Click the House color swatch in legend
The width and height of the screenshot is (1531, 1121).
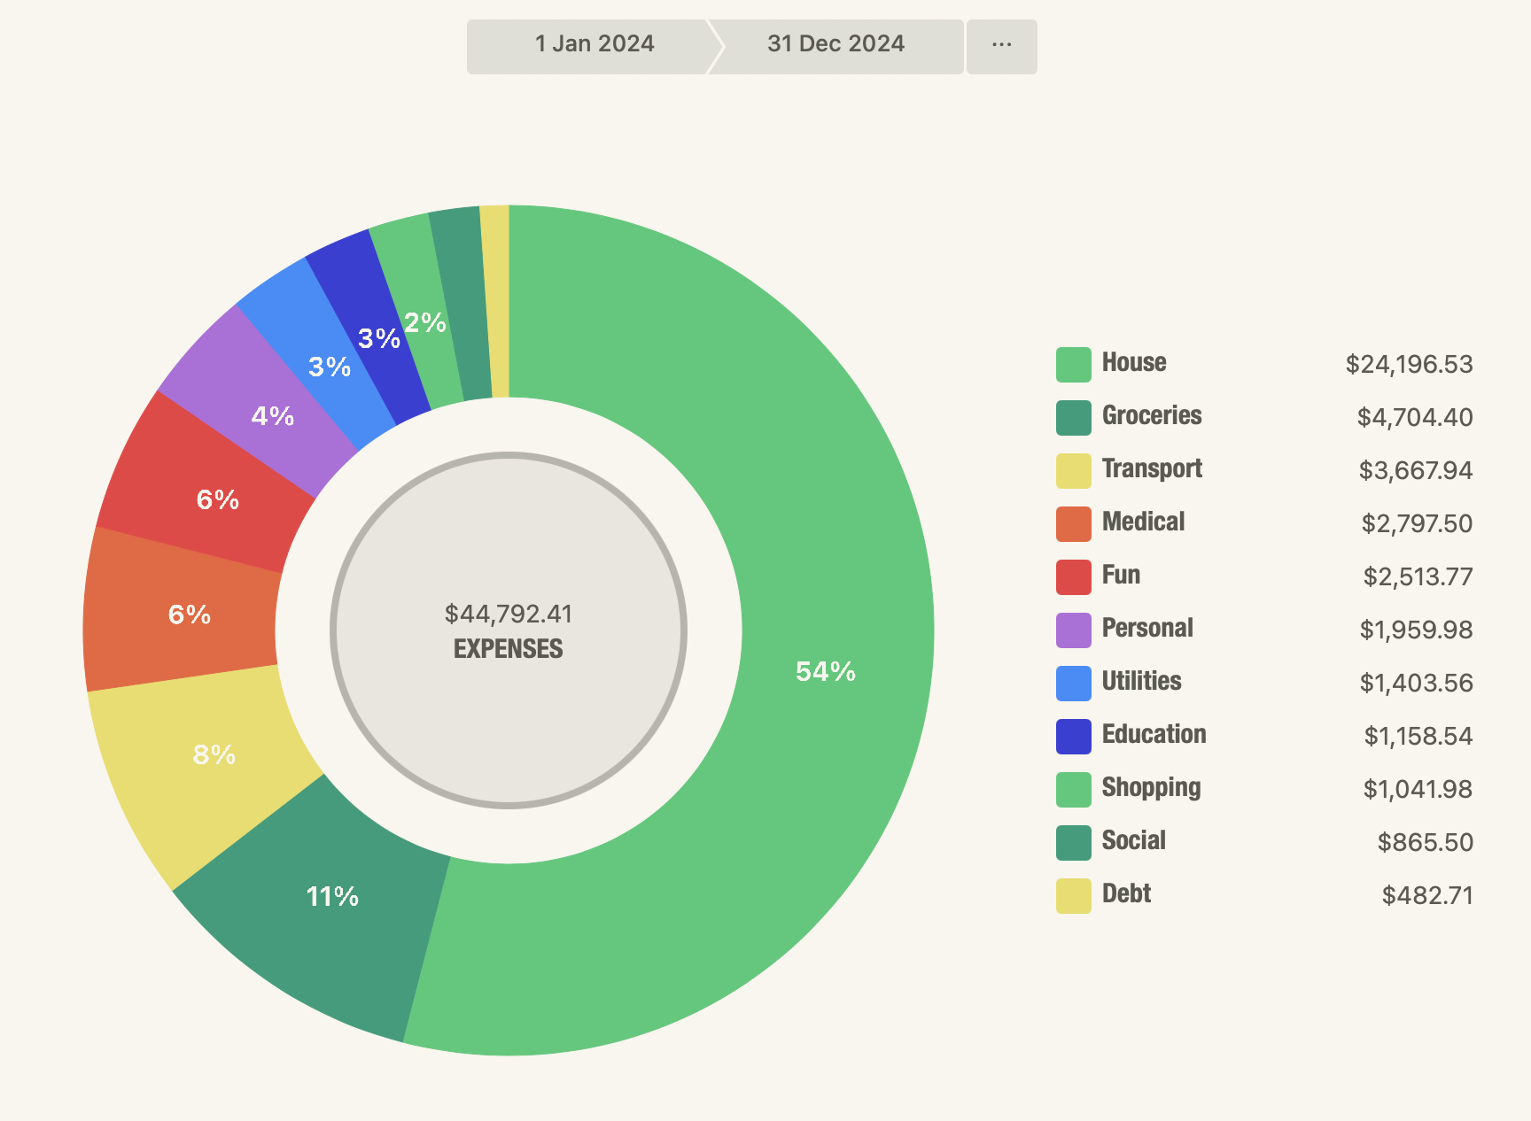pyautogui.click(x=1073, y=365)
